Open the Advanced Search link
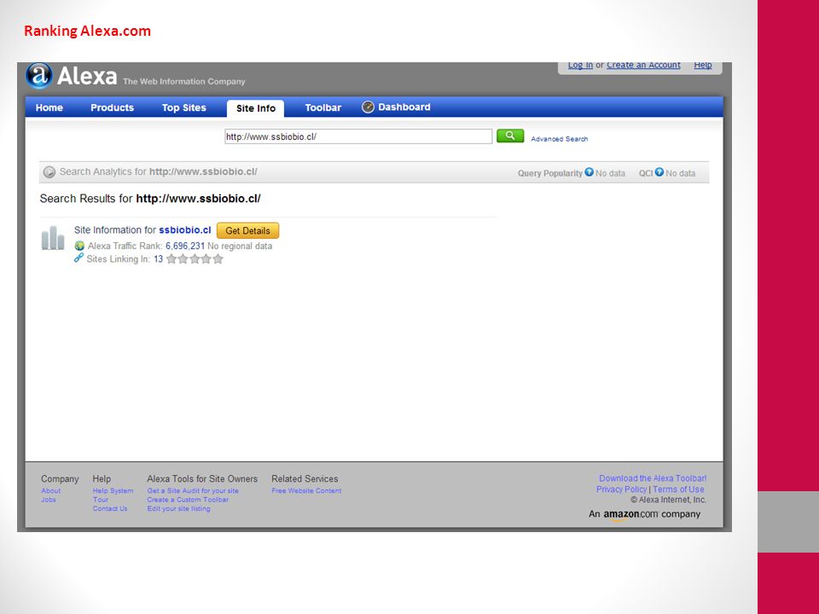 [560, 139]
